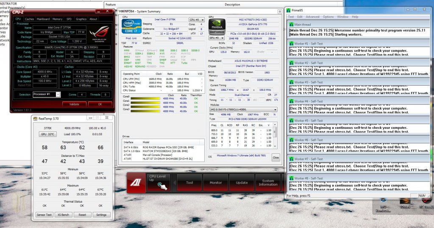
Task: Close the HWiNFO64 System Summary with the X
Action: coord(280,11)
